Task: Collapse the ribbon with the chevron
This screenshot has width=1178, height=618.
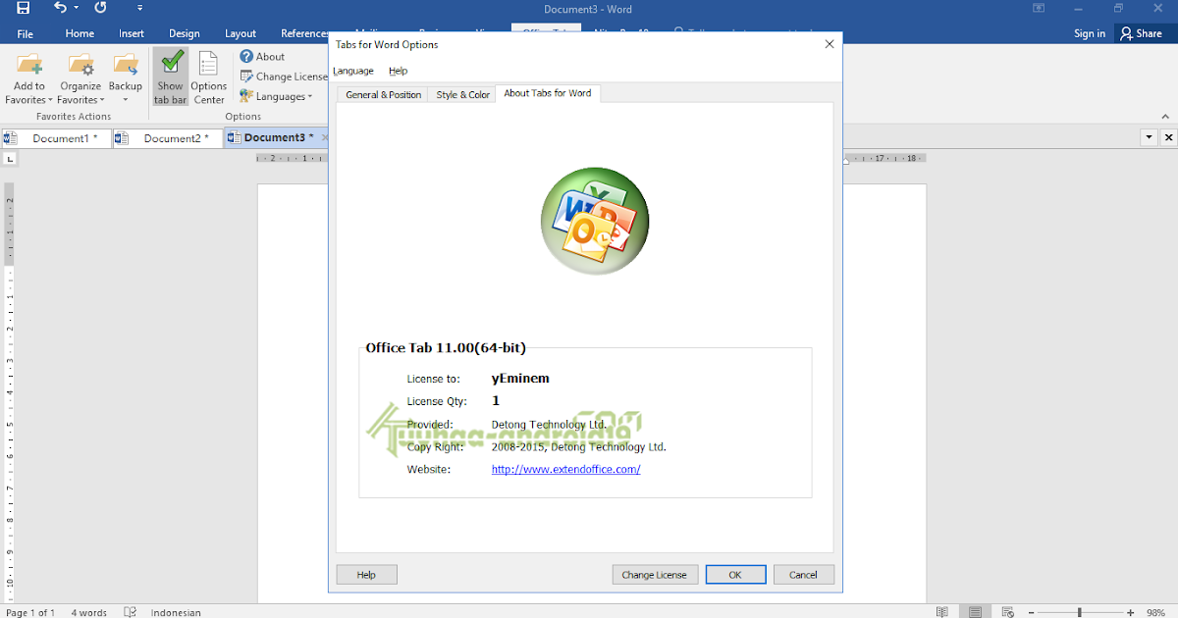Action: (1165, 116)
